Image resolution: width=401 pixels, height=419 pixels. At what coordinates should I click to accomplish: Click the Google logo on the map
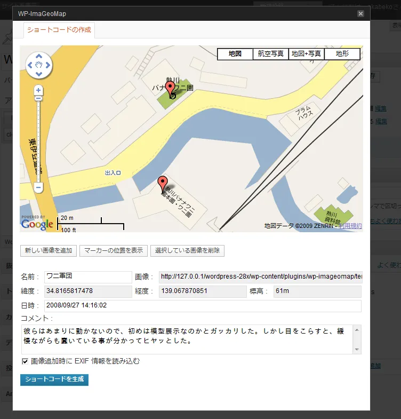pyautogui.click(x=37, y=224)
